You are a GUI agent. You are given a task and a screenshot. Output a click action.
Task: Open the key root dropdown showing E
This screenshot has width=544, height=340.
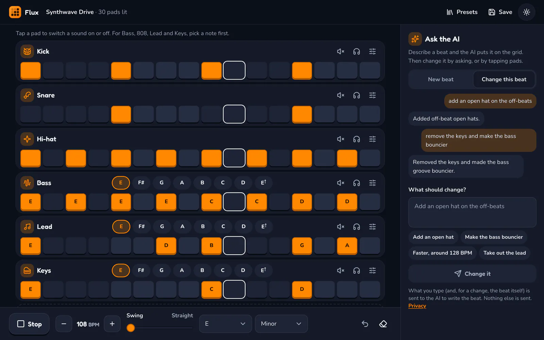225,324
